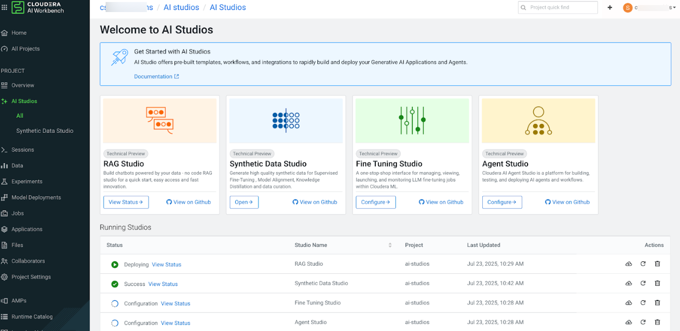Restart Agent Studio via refresh icon

coord(643,322)
